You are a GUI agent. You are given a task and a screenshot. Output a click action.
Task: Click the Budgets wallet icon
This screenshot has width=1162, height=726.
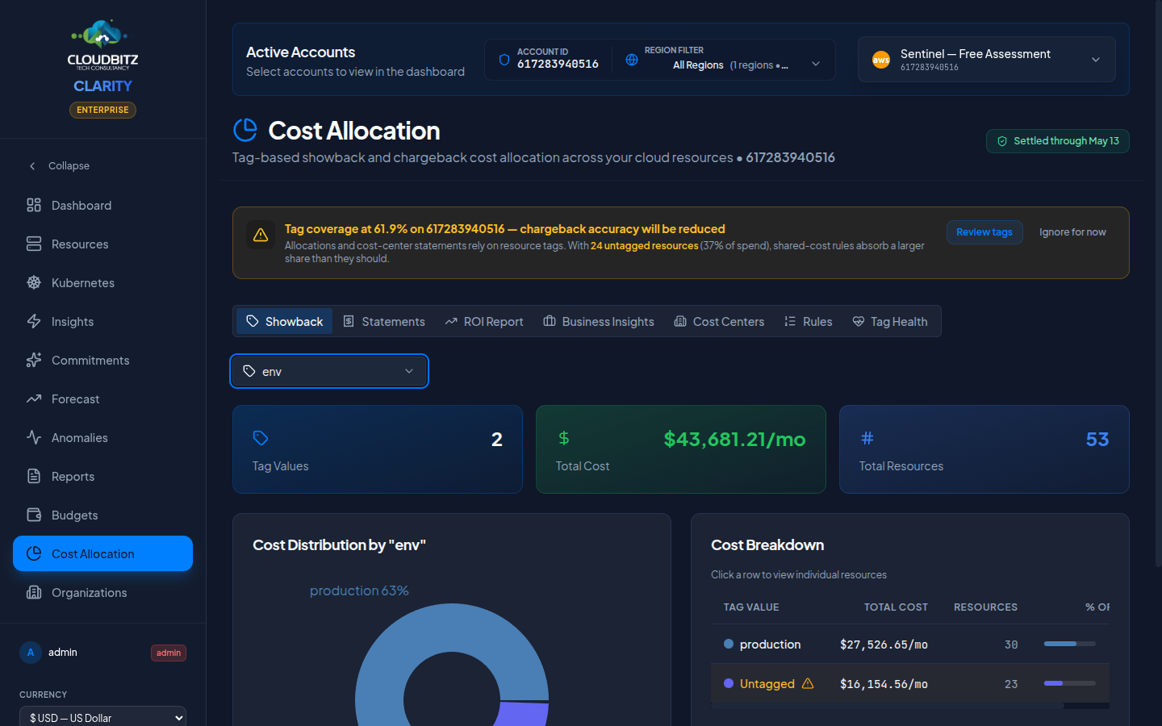point(34,515)
